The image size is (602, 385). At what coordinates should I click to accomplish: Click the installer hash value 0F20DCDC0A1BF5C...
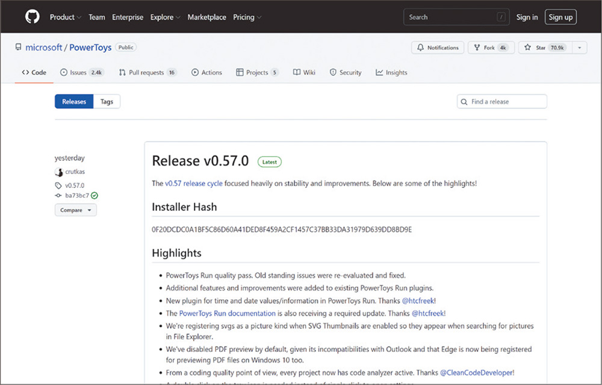(282, 230)
